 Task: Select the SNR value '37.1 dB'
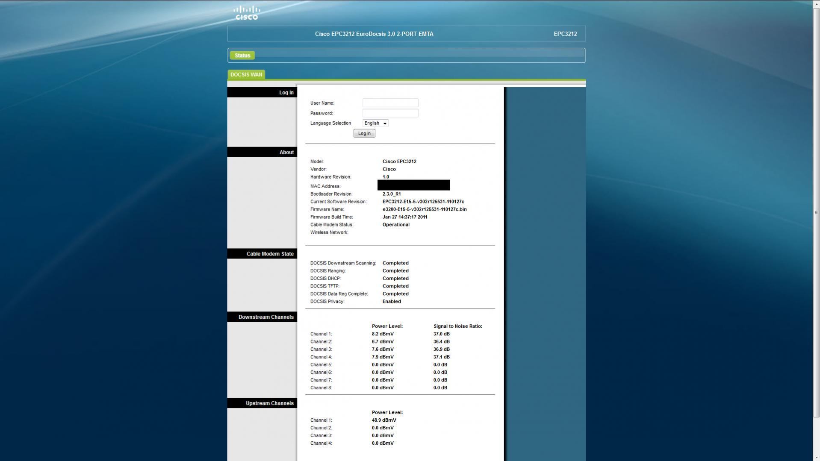pyautogui.click(x=442, y=357)
